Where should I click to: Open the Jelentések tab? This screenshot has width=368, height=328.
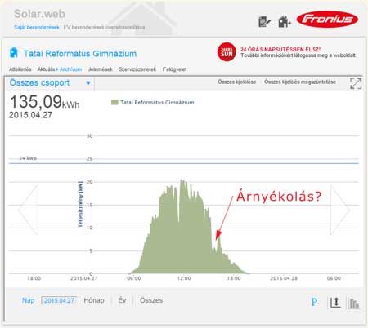point(101,69)
